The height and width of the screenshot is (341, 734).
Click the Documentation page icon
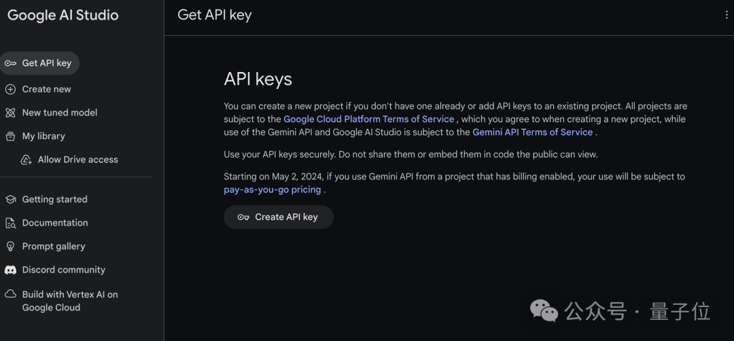[x=10, y=223]
